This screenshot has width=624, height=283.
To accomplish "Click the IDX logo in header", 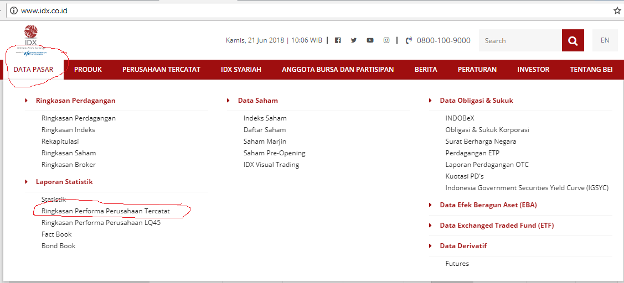I will pos(30,40).
